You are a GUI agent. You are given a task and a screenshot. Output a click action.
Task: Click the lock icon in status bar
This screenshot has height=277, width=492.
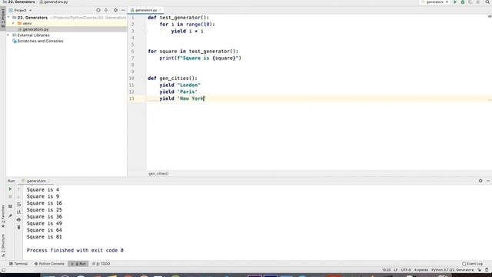(x=480, y=270)
